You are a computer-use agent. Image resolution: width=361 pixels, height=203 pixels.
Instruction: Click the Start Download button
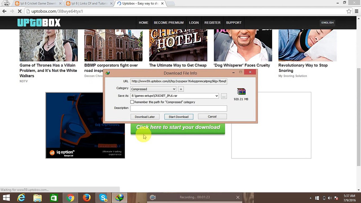click(179, 117)
